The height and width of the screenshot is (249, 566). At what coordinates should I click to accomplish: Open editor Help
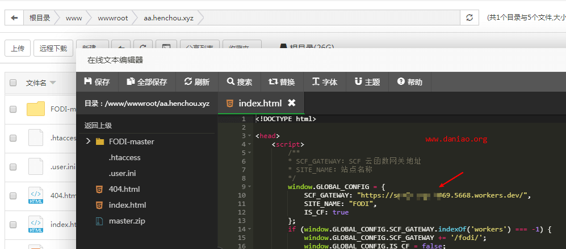410,81
